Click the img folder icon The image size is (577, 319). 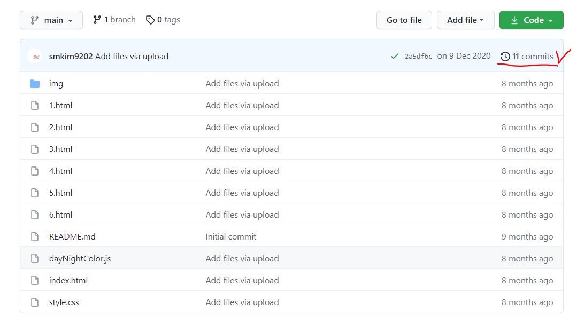(35, 84)
